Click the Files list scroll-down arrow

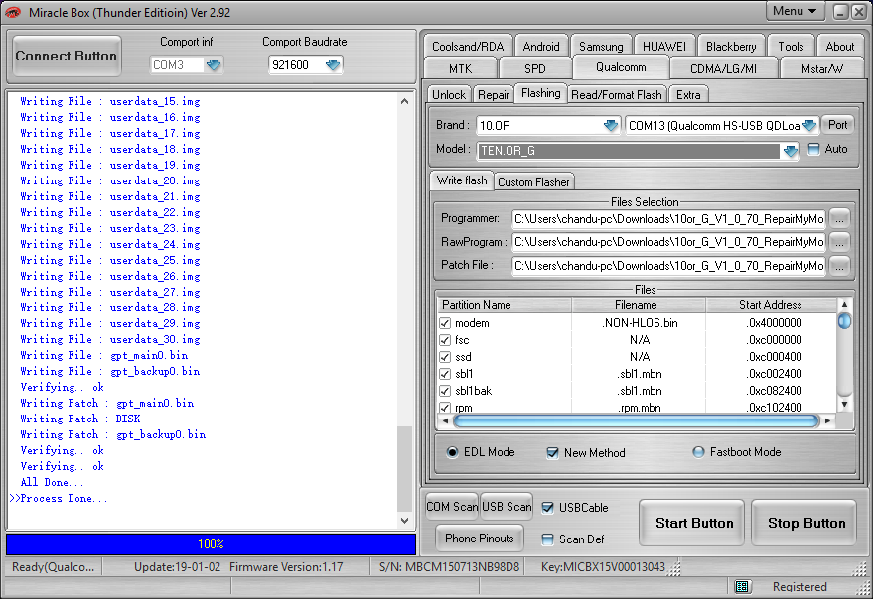pos(844,405)
